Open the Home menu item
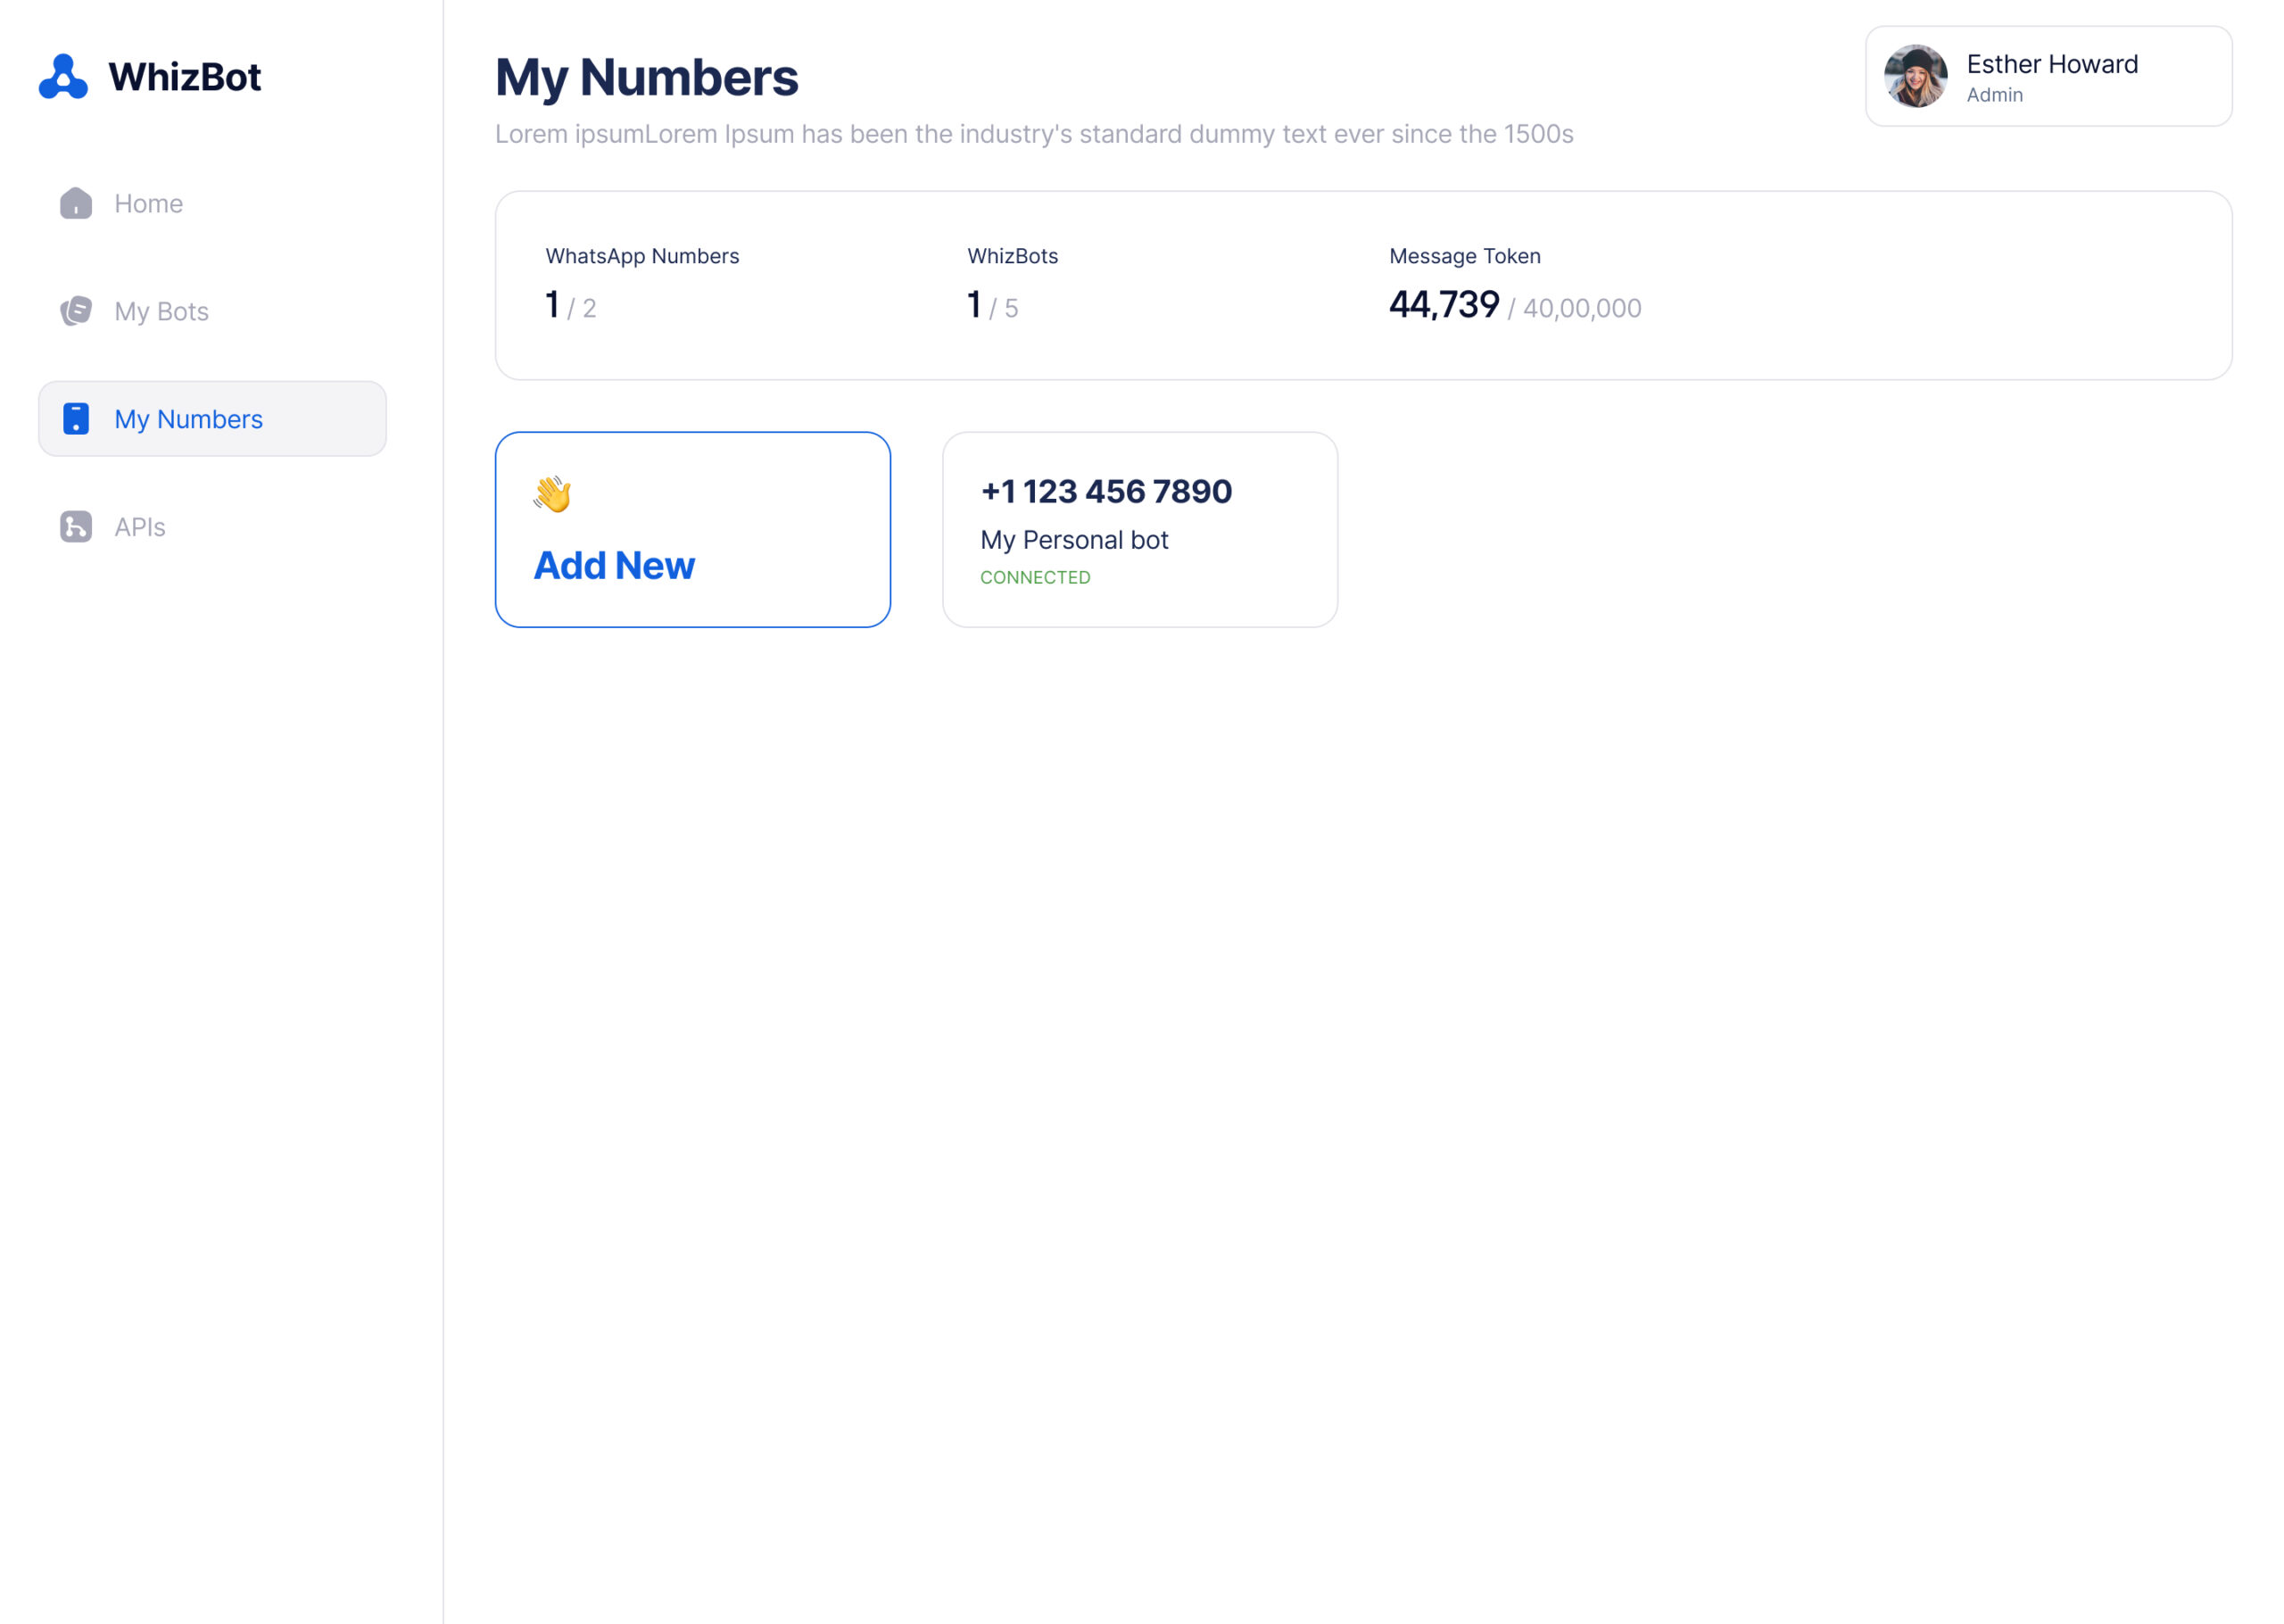This screenshot has width=2284, height=1624. click(x=148, y=204)
